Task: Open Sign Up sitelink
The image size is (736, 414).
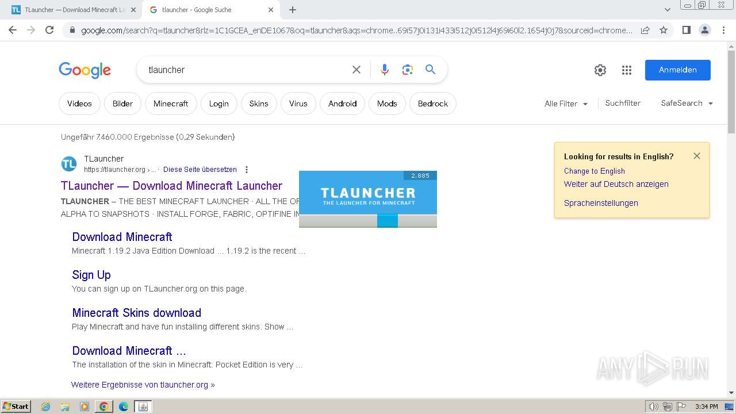Action: [x=91, y=275]
